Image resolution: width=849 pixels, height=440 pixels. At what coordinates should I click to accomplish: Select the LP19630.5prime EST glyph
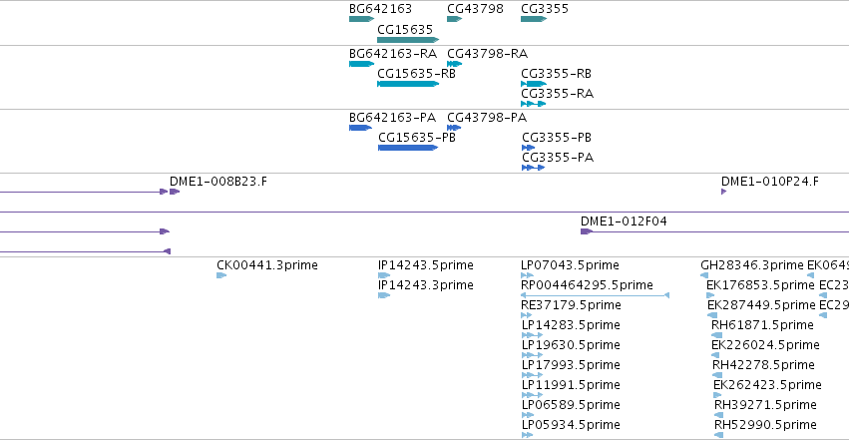[533, 355]
